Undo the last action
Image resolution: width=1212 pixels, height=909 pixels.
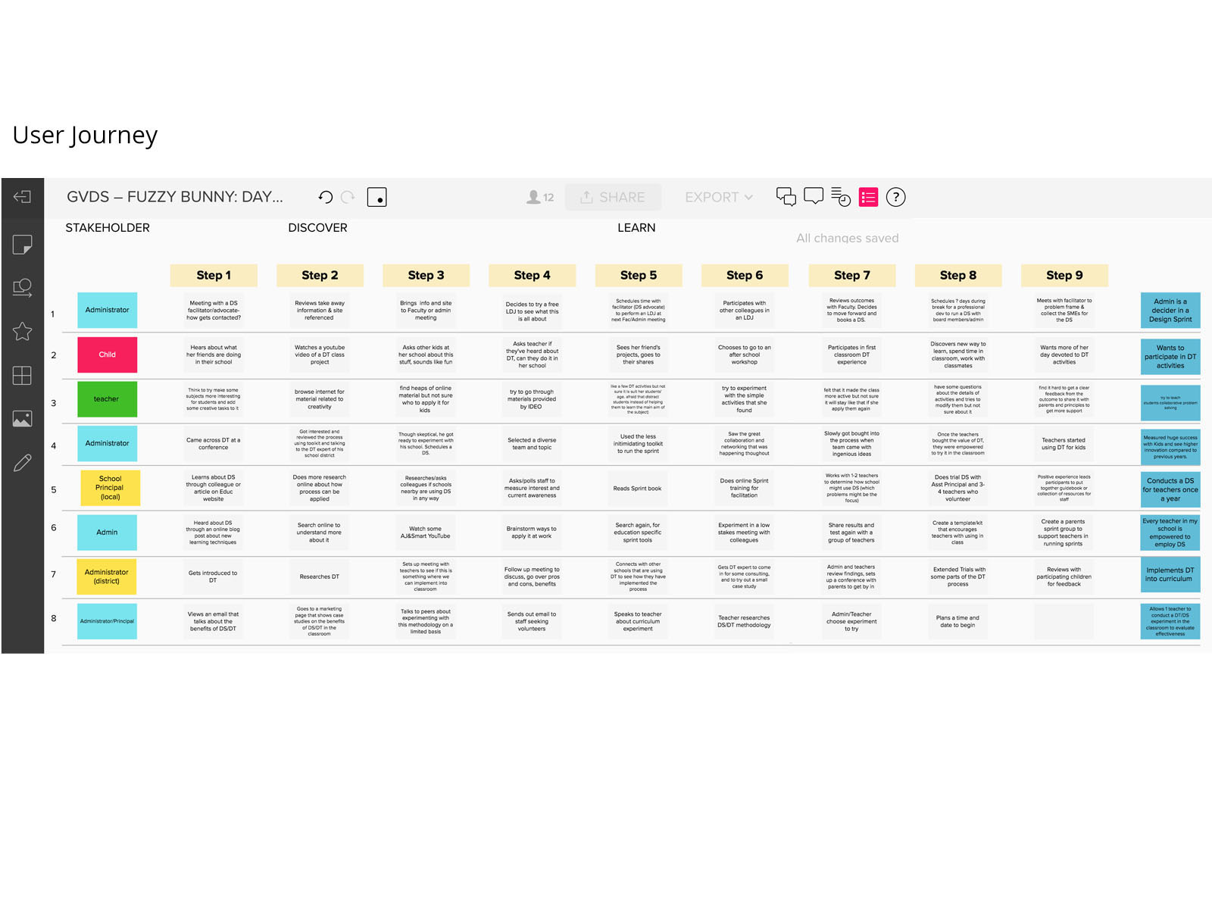tap(325, 197)
